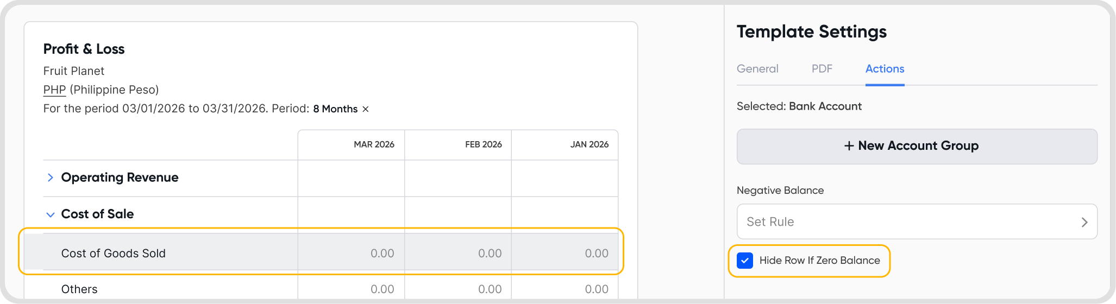Viewport: 1116px width, 304px height.
Task: Select the Cost of Goods Sold row
Action: [x=114, y=254]
